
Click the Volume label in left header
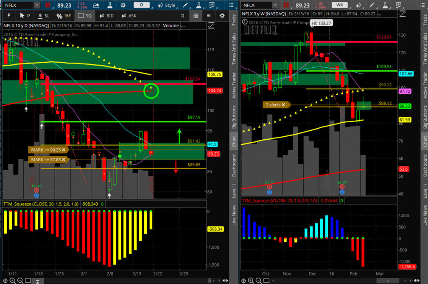tap(171, 25)
